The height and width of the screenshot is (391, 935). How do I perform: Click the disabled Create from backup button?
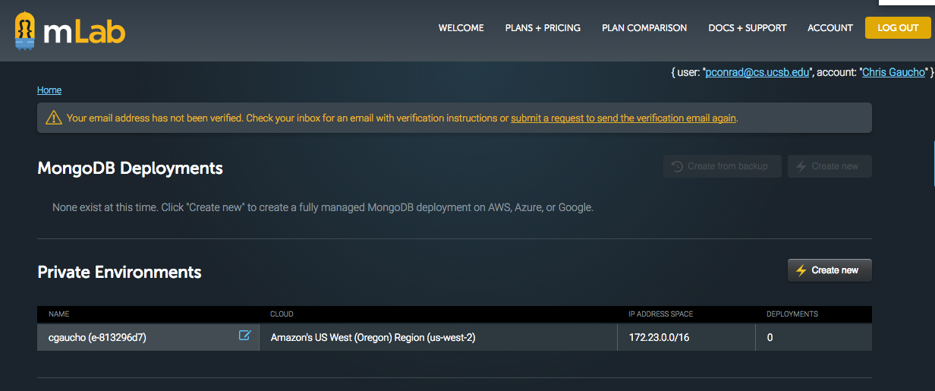722,166
